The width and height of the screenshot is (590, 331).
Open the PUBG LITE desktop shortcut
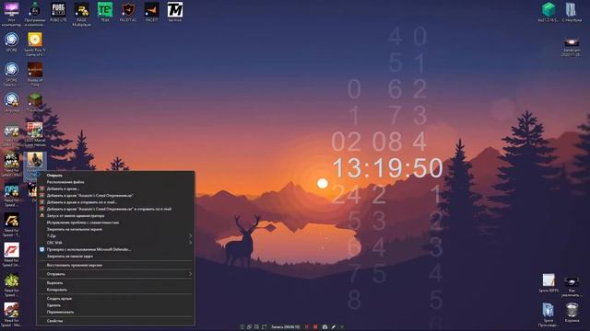(58, 12)
